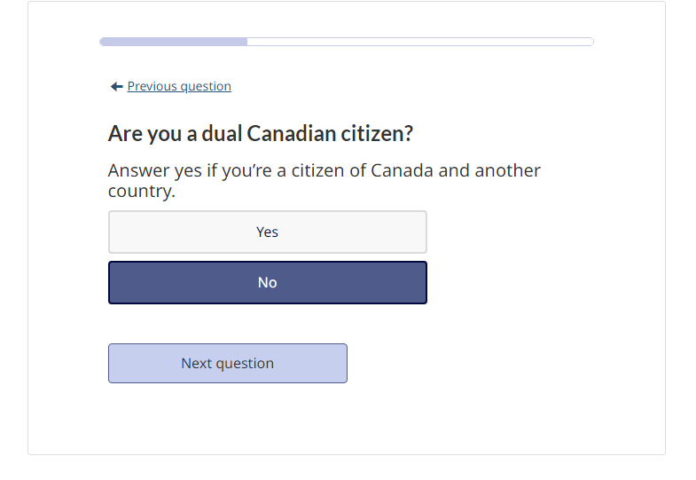
Task: Continue with the Next question button
Action: tap(227, 364)
